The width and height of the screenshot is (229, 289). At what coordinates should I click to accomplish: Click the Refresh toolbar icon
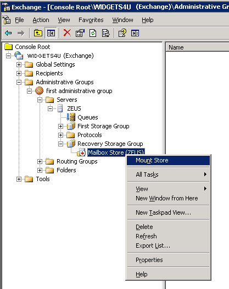click(x=93, y=33)
